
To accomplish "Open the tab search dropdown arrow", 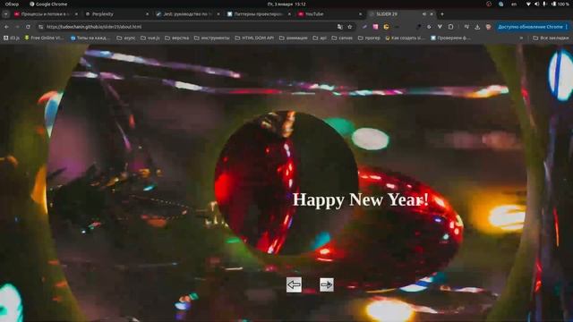I will click(6, 14).
